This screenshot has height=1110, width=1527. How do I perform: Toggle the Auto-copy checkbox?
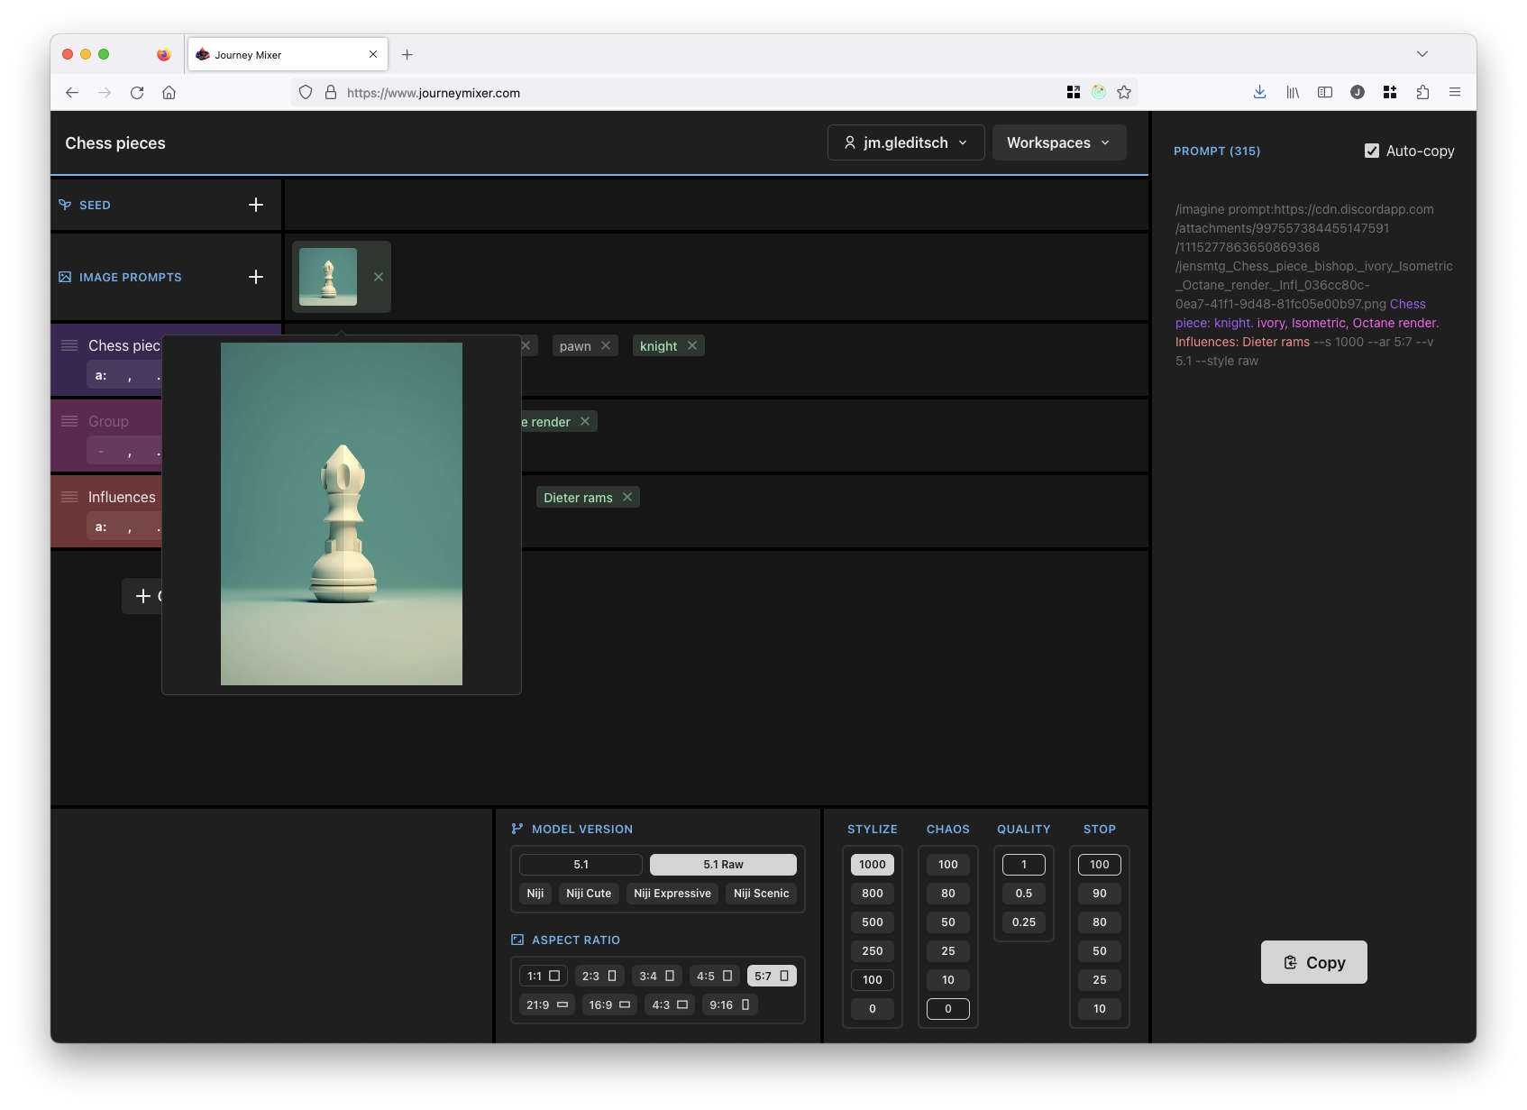coord(1371,151)
